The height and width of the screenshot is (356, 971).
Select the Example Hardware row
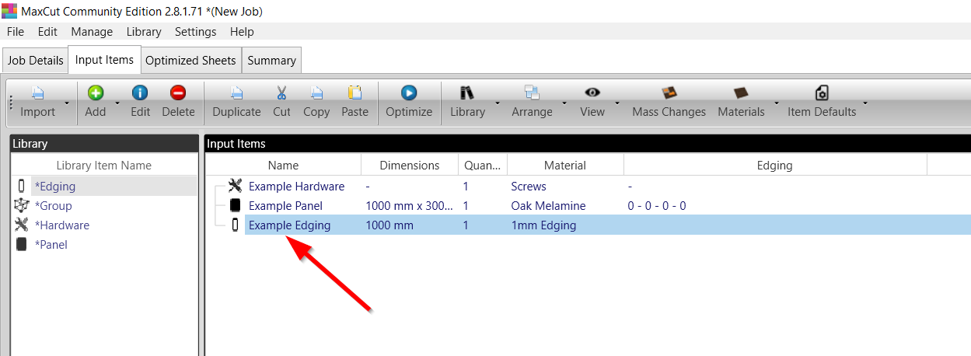pyautogui.click(x=588, y=187)
